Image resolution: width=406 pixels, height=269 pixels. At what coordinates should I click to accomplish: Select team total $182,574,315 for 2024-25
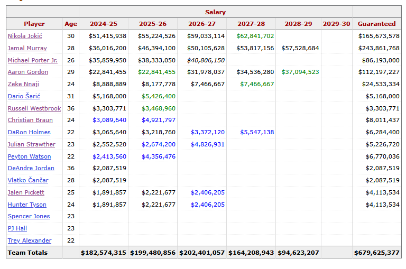point(104,253)
